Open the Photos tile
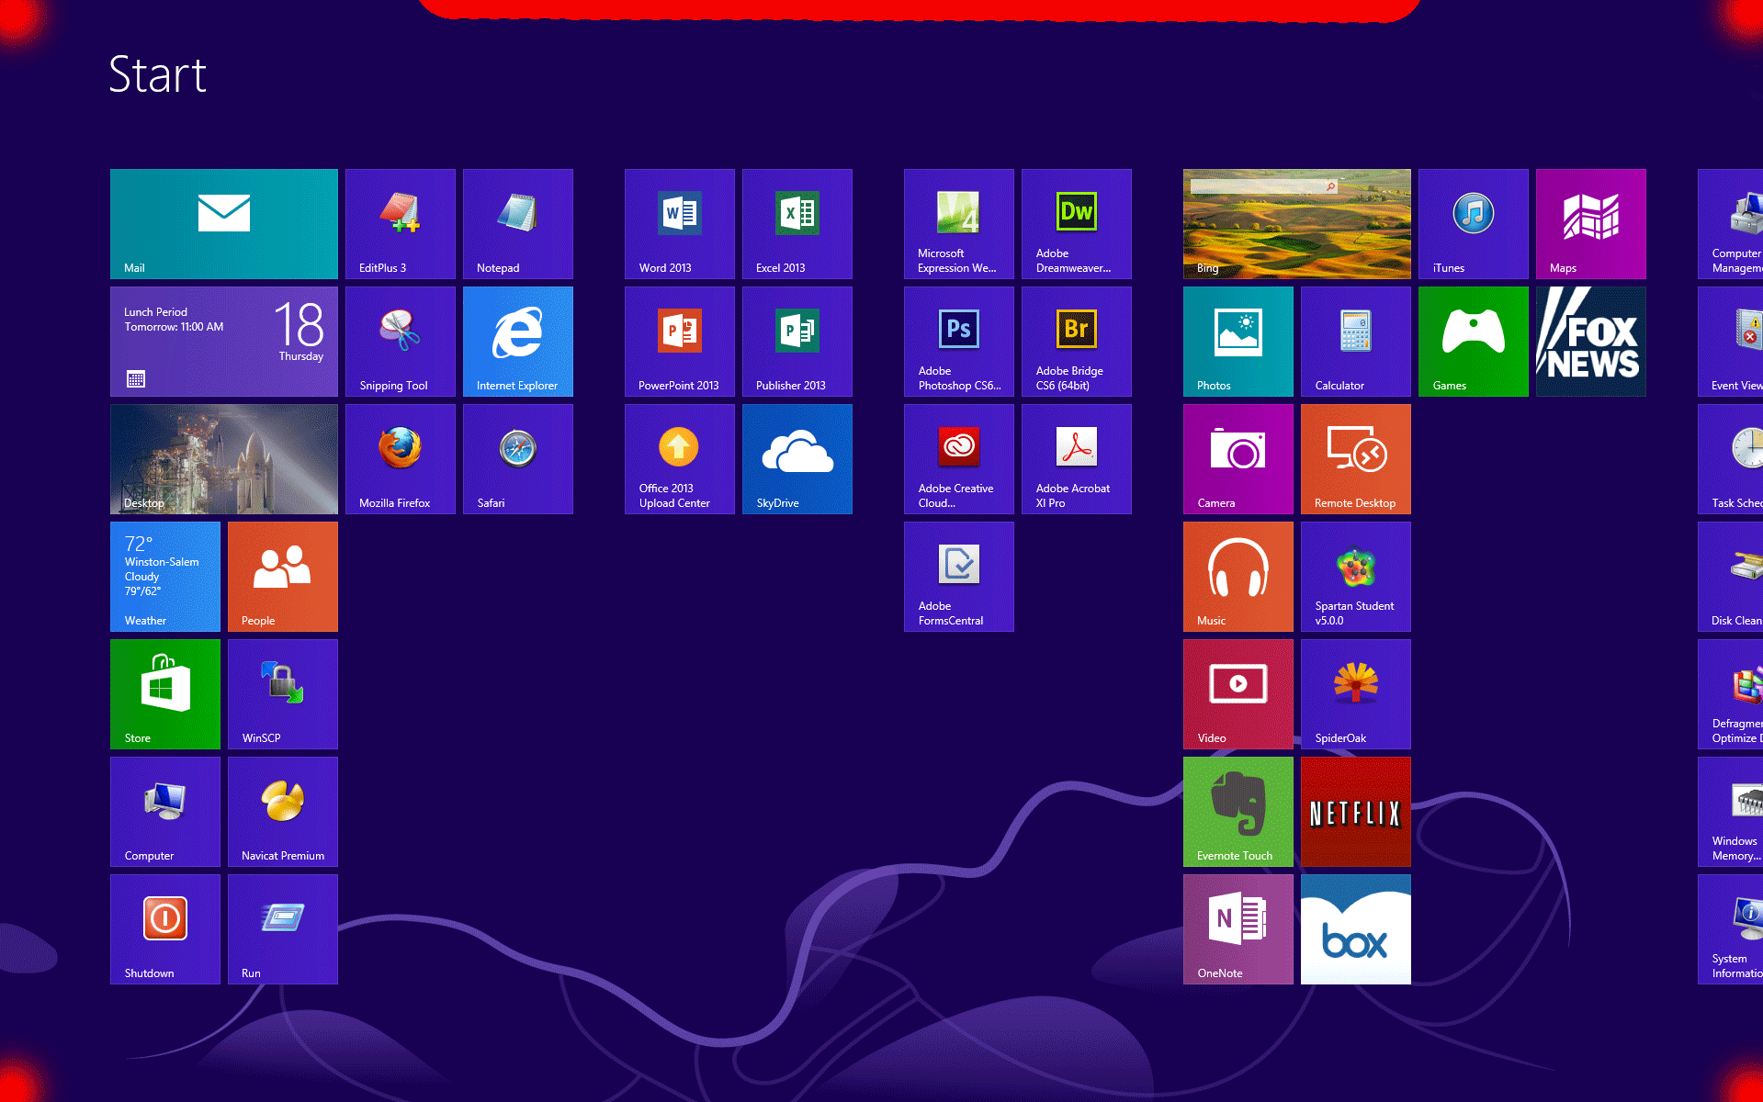 pos(1238,342)
